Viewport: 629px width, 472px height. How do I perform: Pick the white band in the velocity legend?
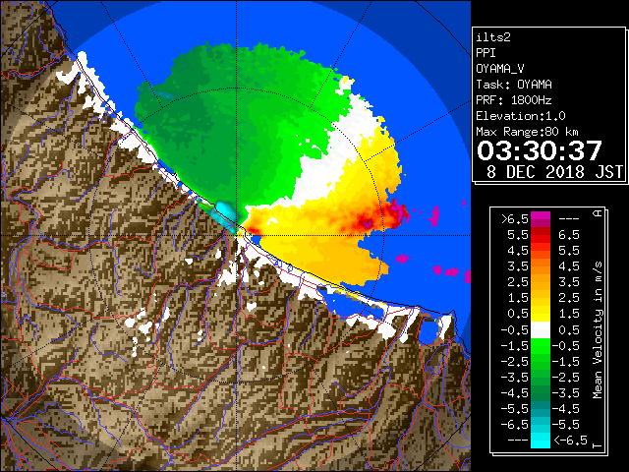(541, 330)
